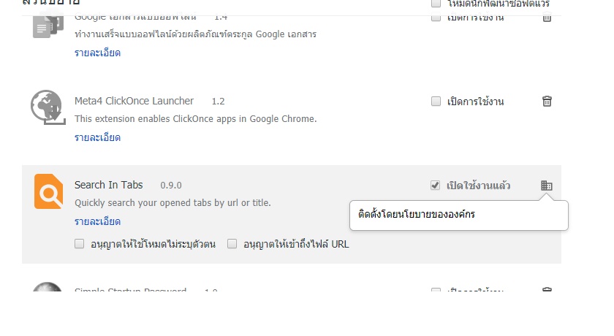
Task: Enable the Meta4 ClickOnce Launcher checkbox
Action: click(x=436, y=102)
